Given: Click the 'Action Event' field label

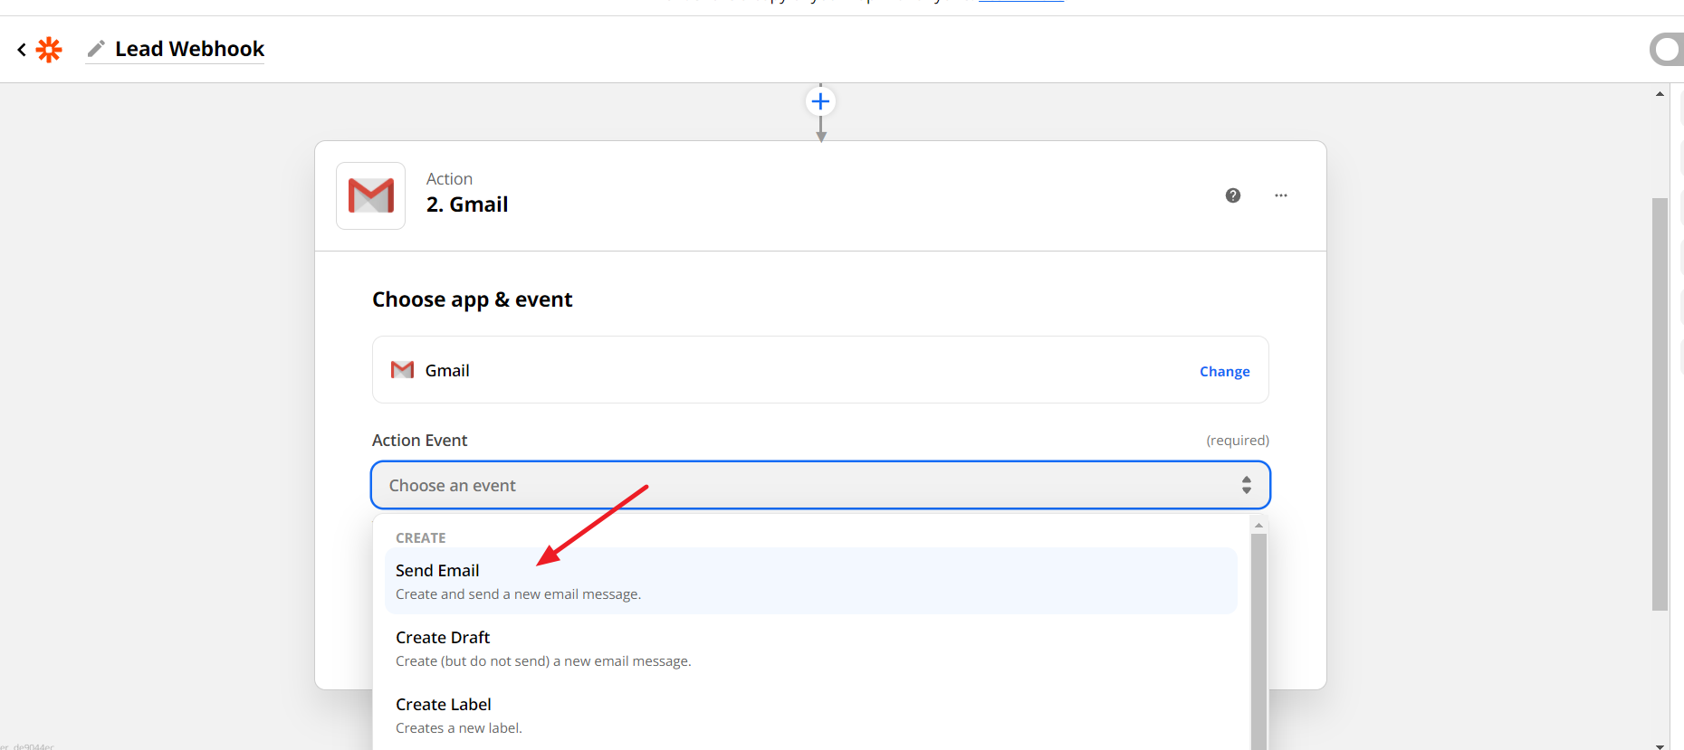Looking at the screenshot, I should (x=419, y=440).
